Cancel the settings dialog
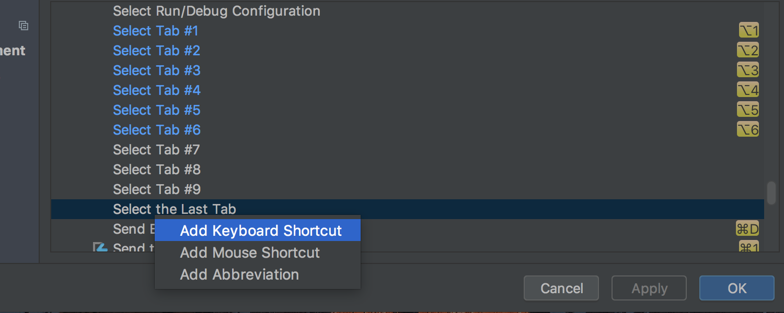 pyautogui.click(x=561, y=288)
